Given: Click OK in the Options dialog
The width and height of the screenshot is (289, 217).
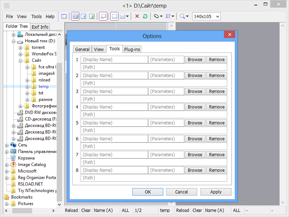Looking at the screenshot, I should tap(148, 192).
